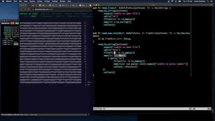Click the Part 1 answer 72511
The height and width of the screenshot is (121, 215).
pos(16,42)
